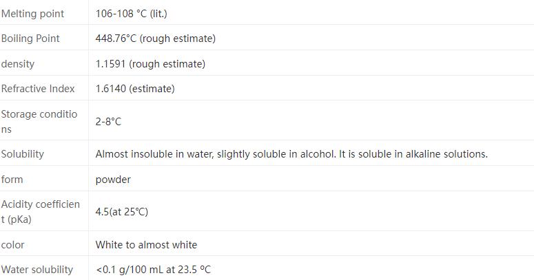Screen dimensions: 534x280
Task: Select the powder value
Action: [x=113, y=180]
